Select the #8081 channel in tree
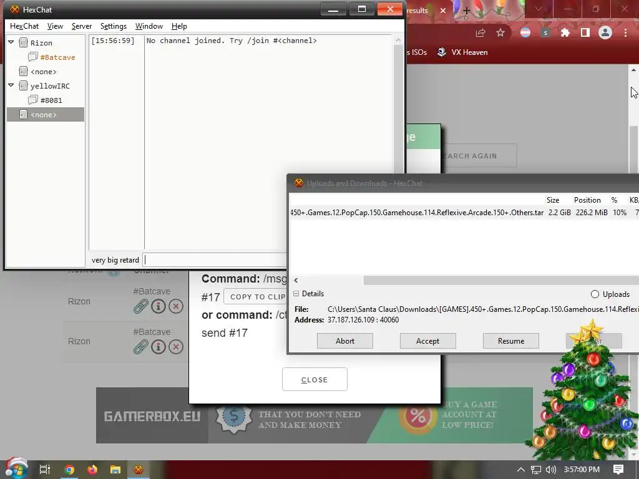This screenshot has height=479, width=639. tap(51, 100)
